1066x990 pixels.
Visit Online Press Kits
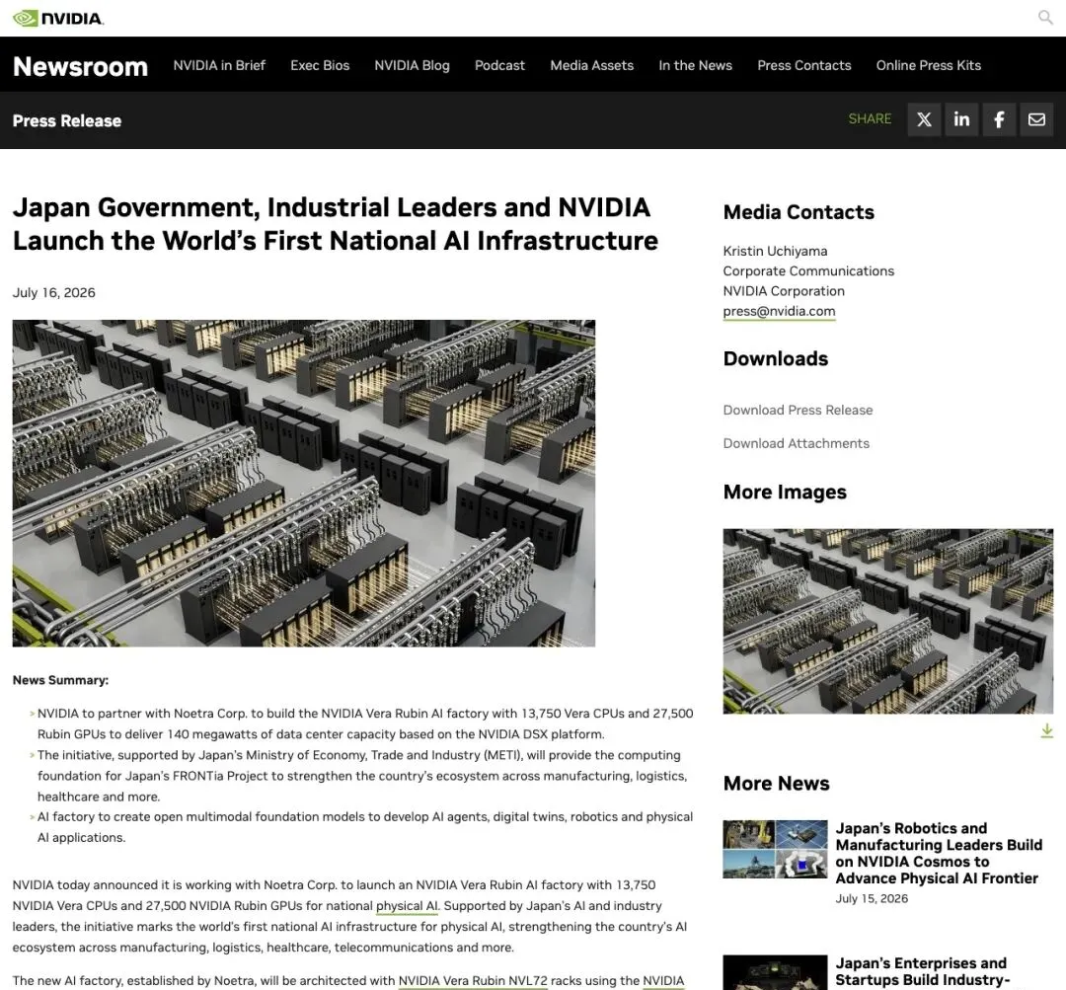[x=928, y=65]
